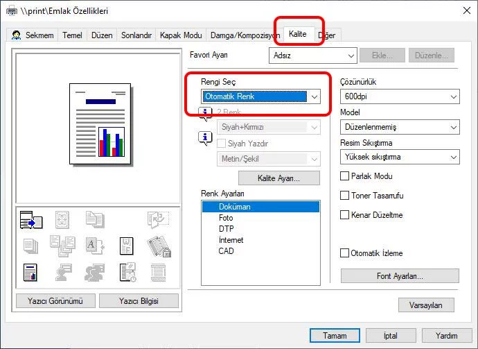
Task: Click the greyed booklet fold icon with dotted outline
Action: click(x=158, y=219)
